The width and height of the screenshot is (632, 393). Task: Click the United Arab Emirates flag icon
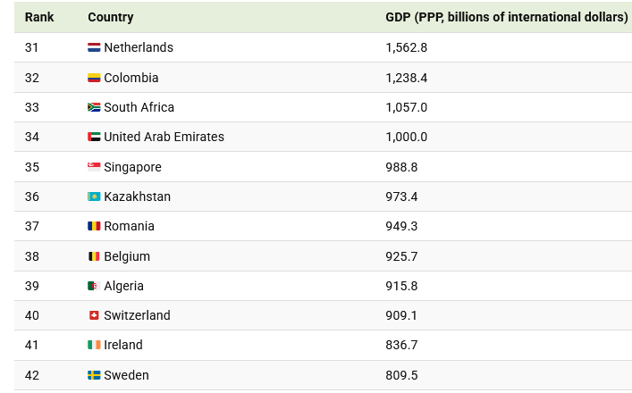[94, 137]
